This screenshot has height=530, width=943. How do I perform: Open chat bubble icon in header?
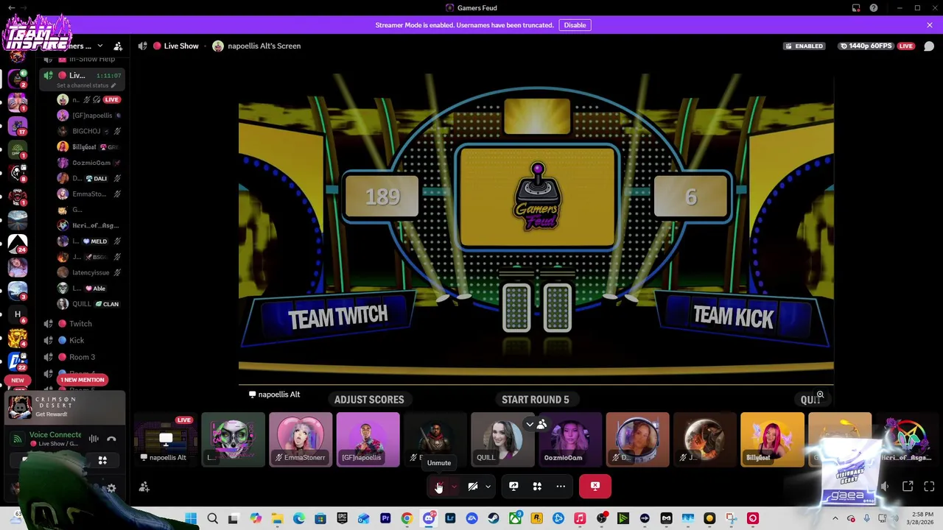pyautogui.click(x=929, y=46)
